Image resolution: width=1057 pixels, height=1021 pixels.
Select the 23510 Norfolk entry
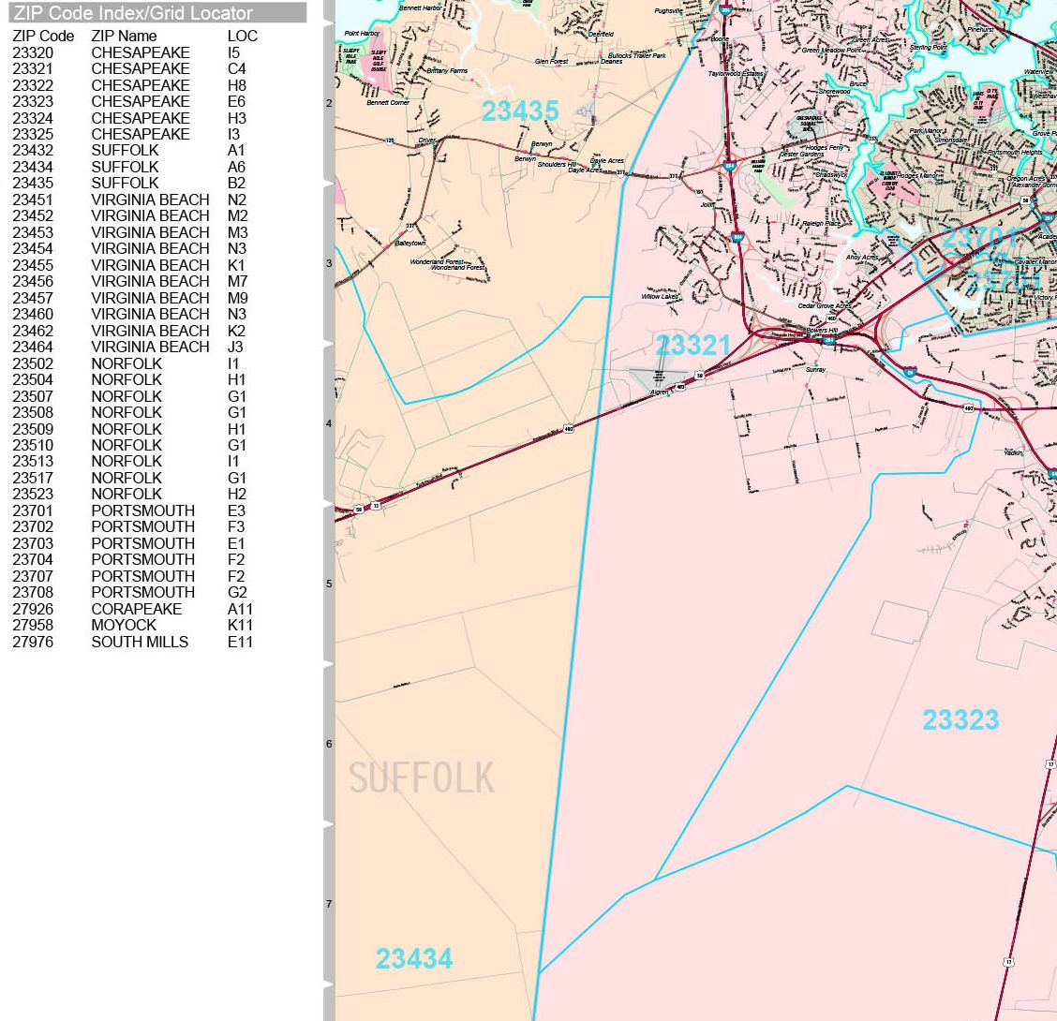point(135,445)
